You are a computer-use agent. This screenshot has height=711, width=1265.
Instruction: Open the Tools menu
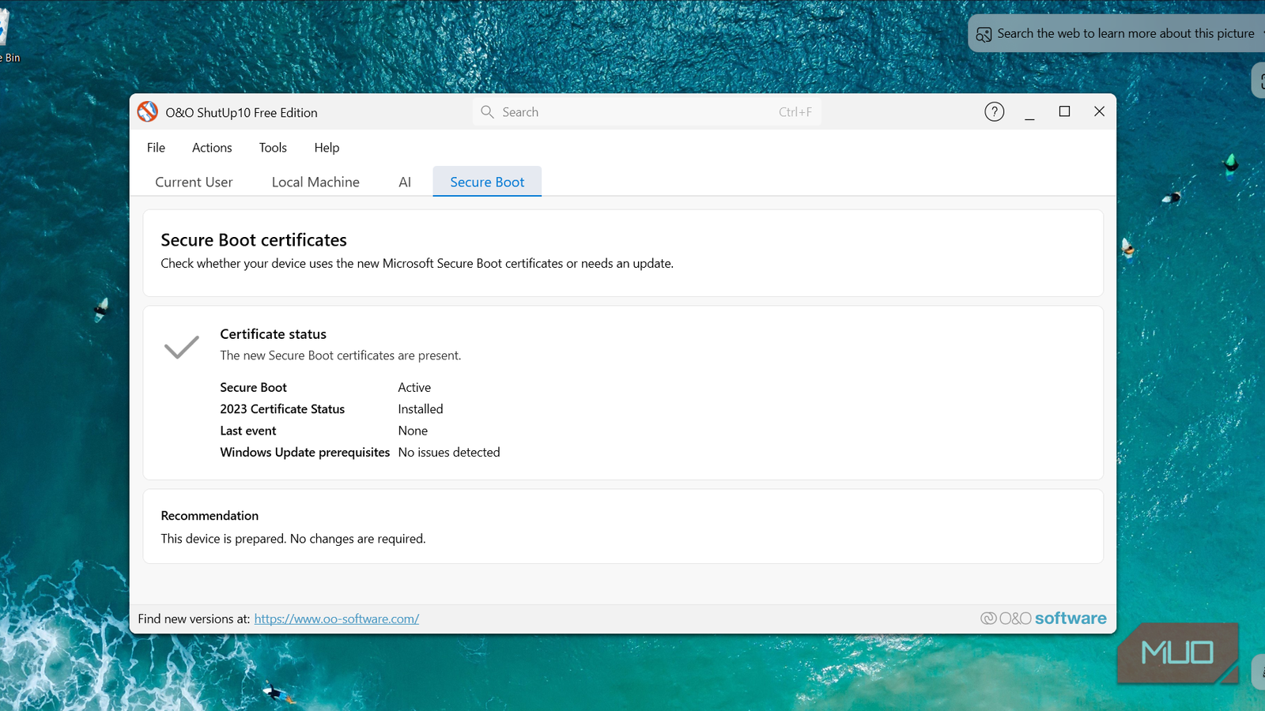coord(273,148)
